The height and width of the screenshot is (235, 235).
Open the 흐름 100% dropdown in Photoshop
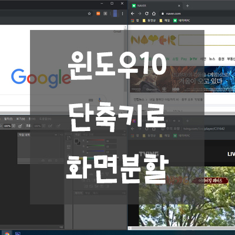click(x=44, y=126)
